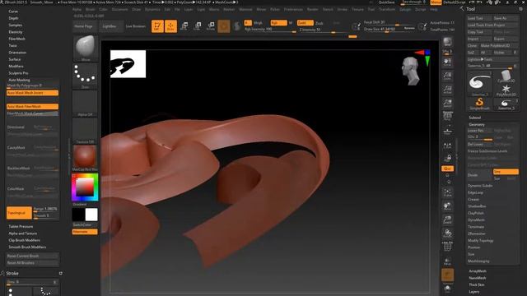Viewport: 527px width, 296px height.
Task: Select the Move gizmo toolbar button
Action: tap(184, 26)
